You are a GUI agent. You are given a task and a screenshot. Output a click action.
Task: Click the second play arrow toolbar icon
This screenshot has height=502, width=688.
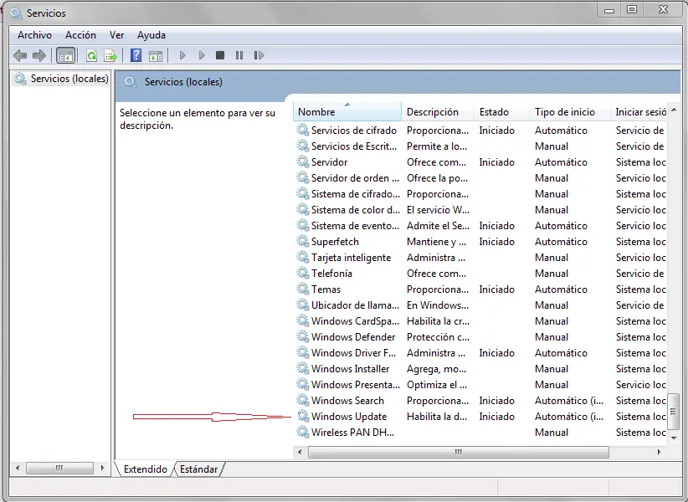(202, 55)
